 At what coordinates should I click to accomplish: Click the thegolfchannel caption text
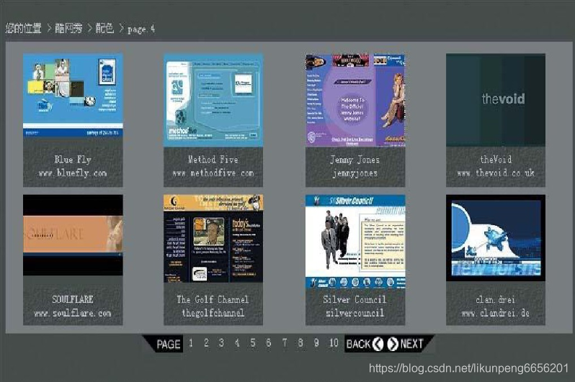pyautogui.click(x=213, y=313)
